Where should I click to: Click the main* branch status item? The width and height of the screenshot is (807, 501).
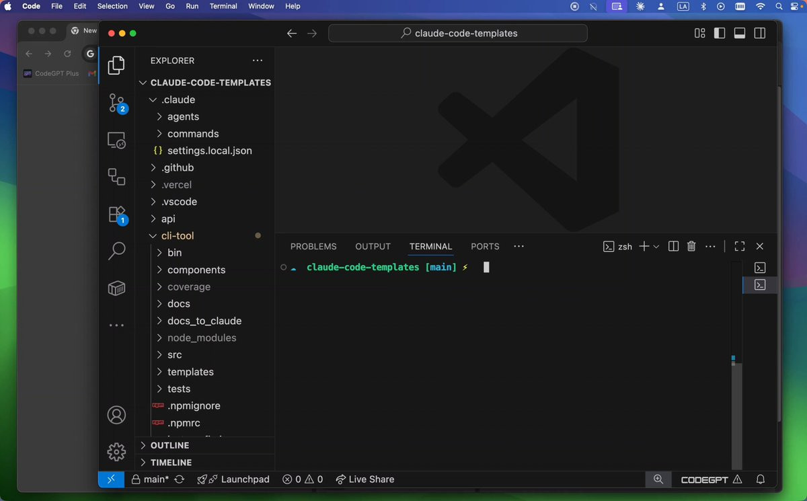pos(150,479)
